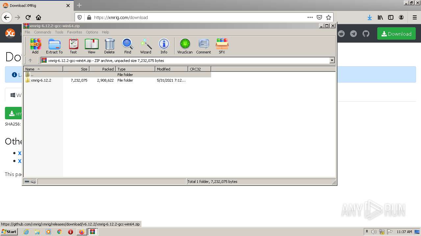
Task: Open XMRig Reddit icon link
Action: [x=341, y=34]
